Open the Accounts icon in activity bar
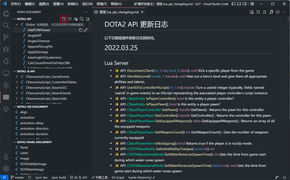The width and height of the screenshot is (290, 180). (6, 157)
